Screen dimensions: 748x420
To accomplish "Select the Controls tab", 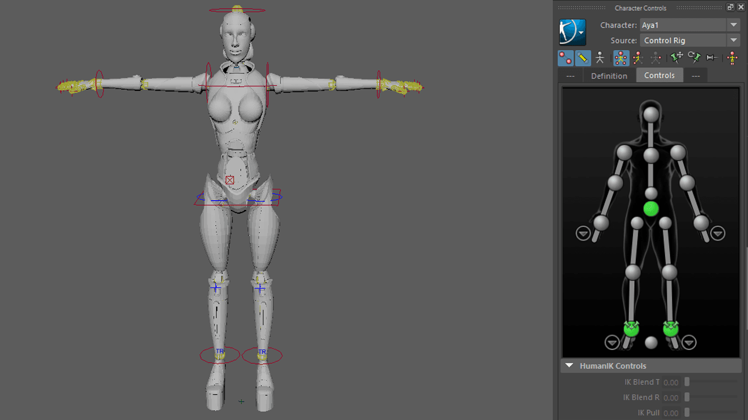I will tap(659, 75).
